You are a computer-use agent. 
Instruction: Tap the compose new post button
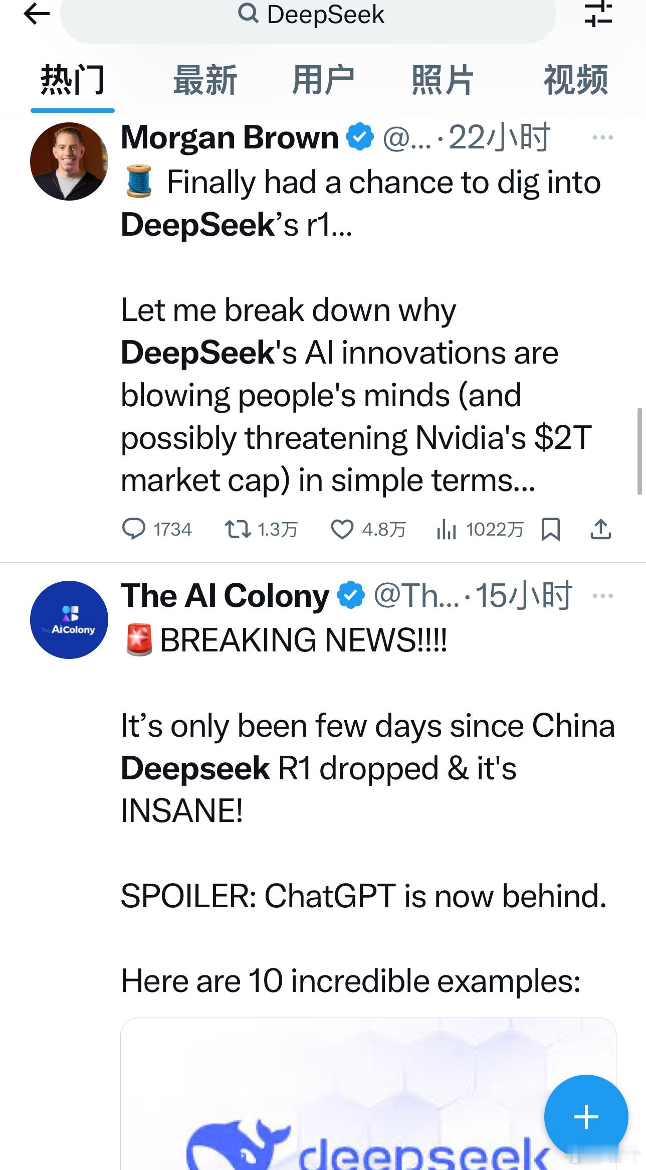click(x=586, y=1117)
